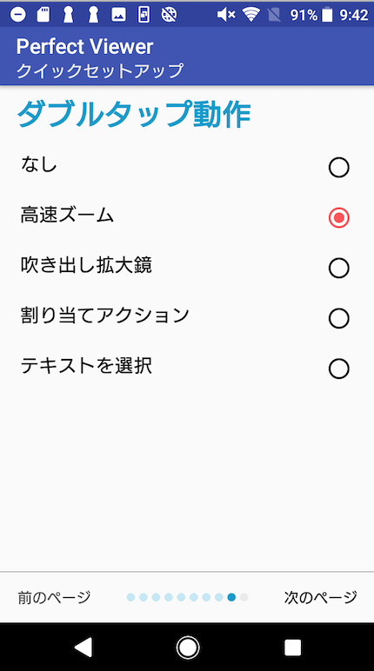This screenshot has height=671, width=374.
Task: Tap the battery status icon
Action: 327,15
